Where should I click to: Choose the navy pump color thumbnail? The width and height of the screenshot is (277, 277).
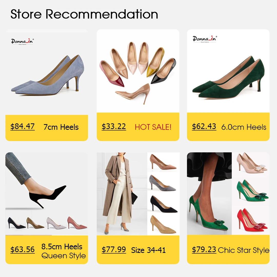[16, 223]
